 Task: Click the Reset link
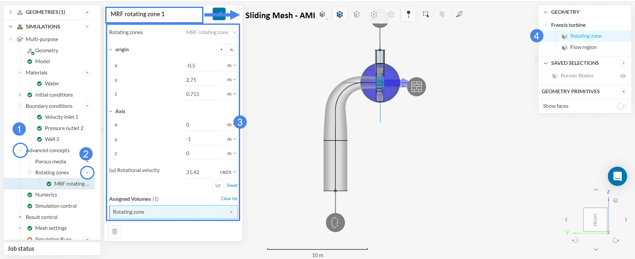pyautogui.click(x=232, y=186)
